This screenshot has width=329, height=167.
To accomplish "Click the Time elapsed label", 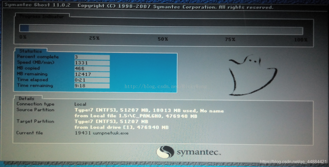I will pyautogui.click(x=32, y=80).
